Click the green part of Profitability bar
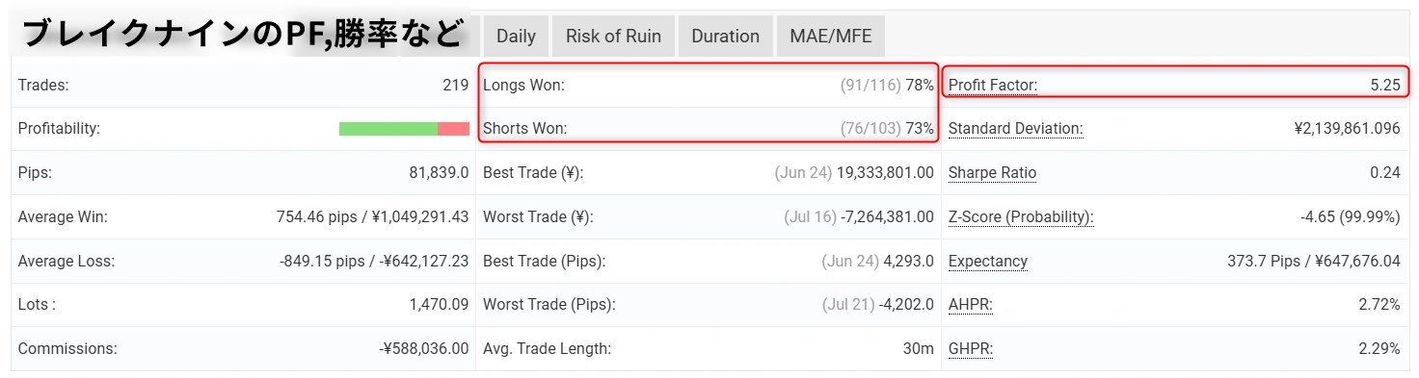 pyautogui.click(x=388, y=129)
